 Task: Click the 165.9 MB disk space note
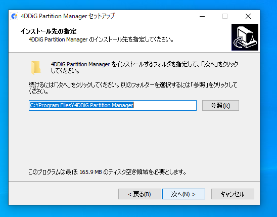tap(107, 172)
